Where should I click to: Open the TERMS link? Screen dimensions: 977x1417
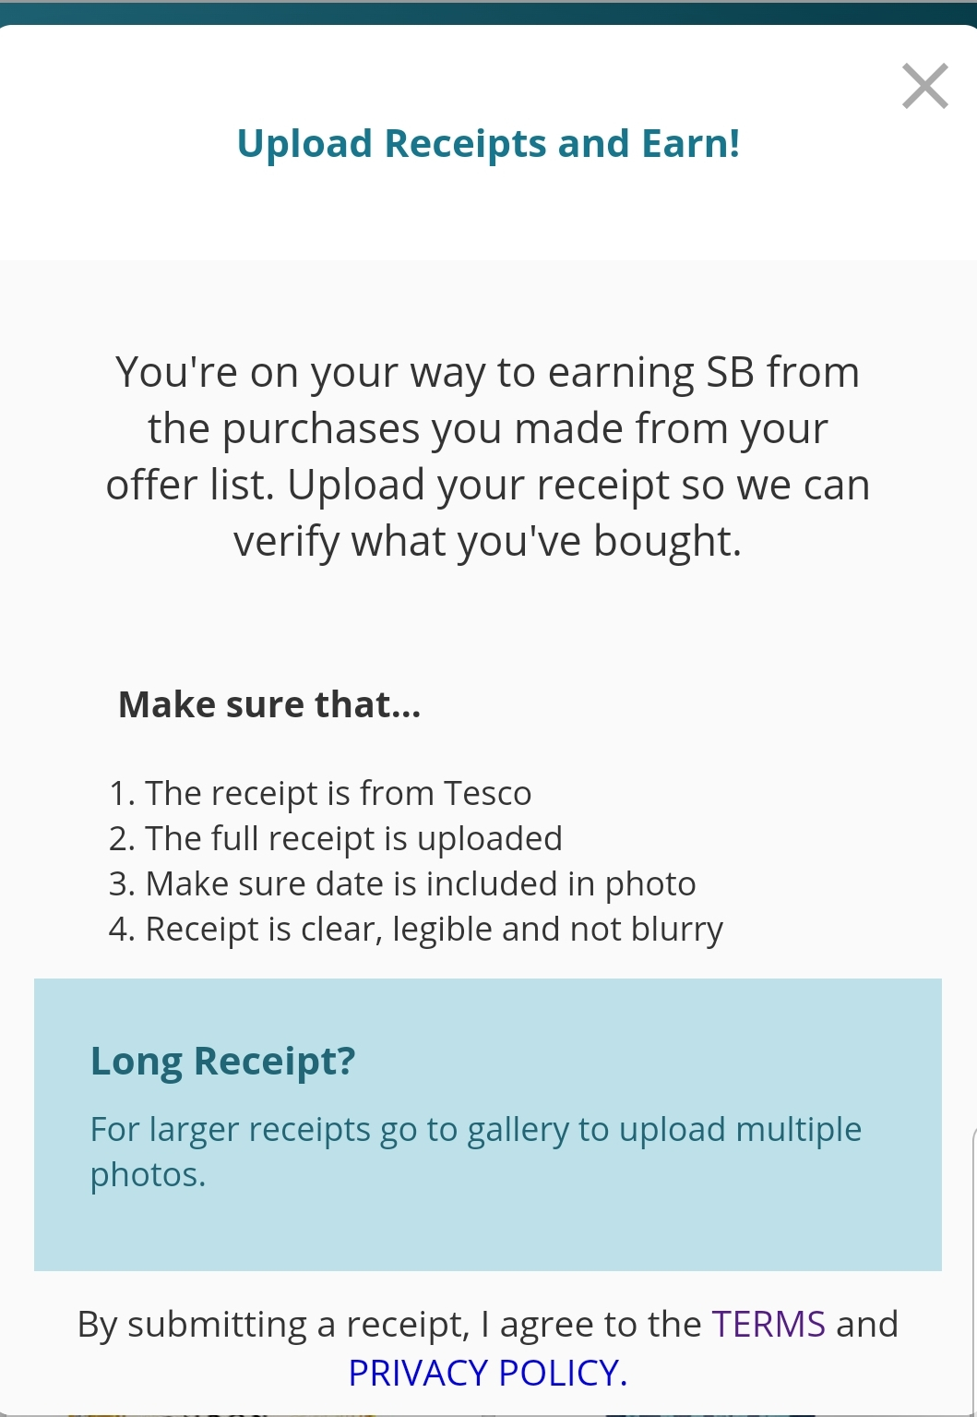click(768, 1324)
